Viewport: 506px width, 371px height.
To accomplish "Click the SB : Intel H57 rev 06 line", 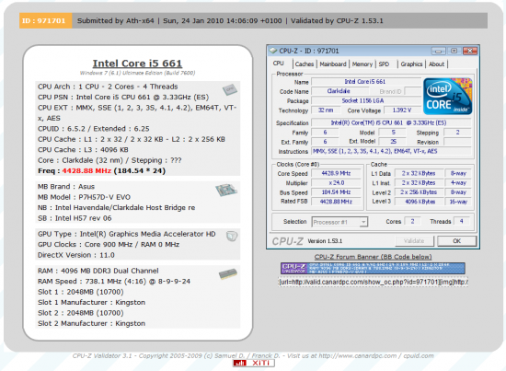I will [x=75, y=218].
